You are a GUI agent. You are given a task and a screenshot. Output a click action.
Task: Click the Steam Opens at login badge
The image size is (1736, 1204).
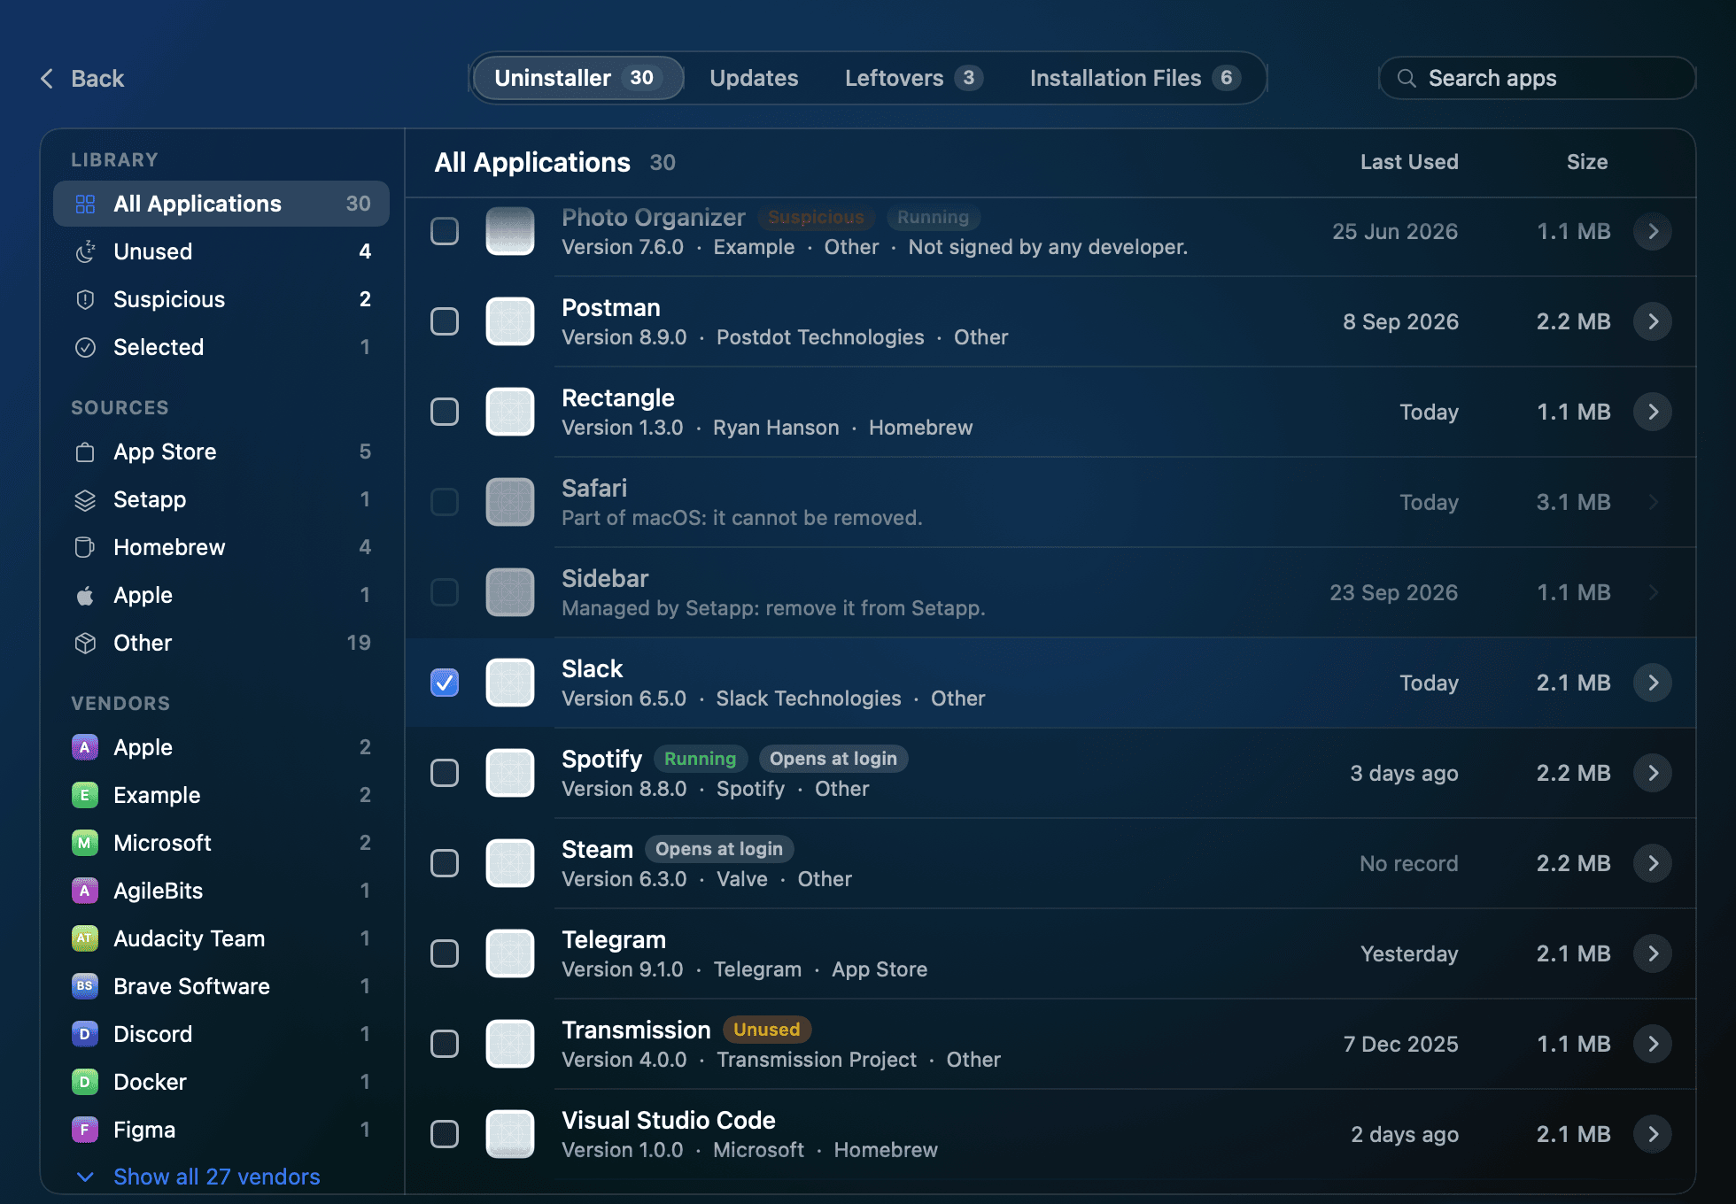click(x=719, y=849)
